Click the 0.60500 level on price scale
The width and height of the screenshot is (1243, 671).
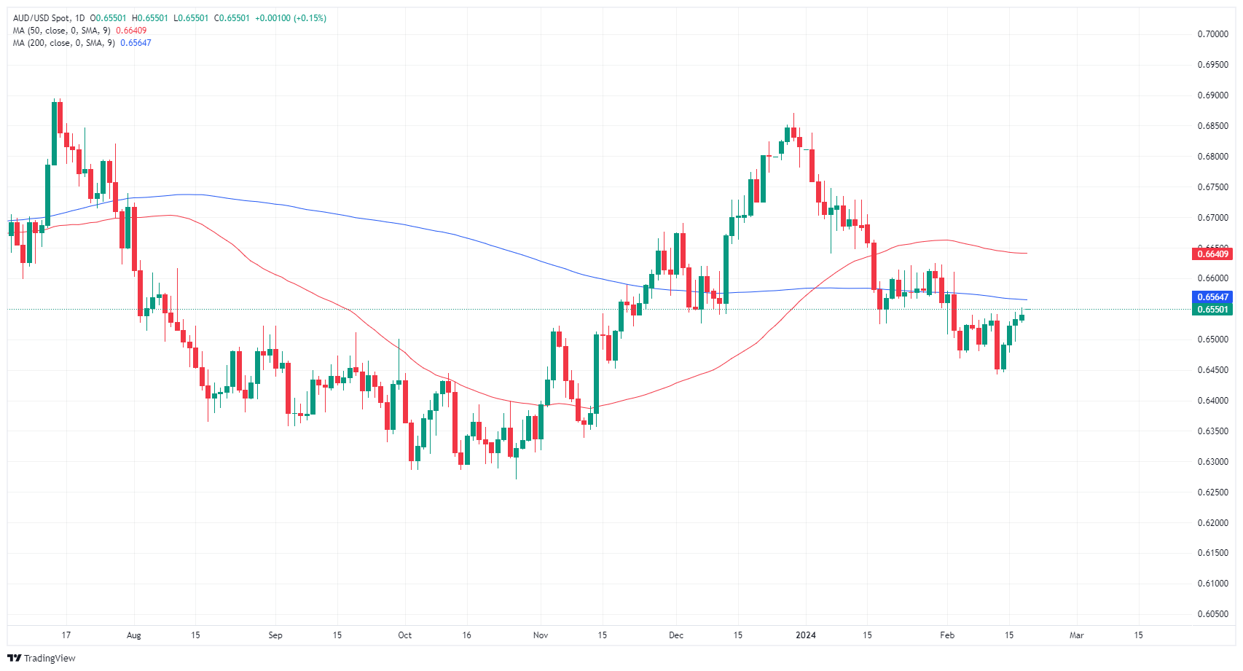click(x=1212, y=614)
